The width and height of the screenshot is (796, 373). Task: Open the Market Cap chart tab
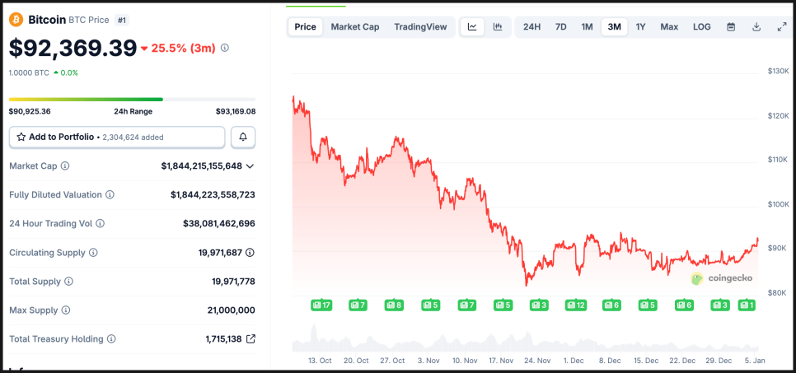[355, 26]
